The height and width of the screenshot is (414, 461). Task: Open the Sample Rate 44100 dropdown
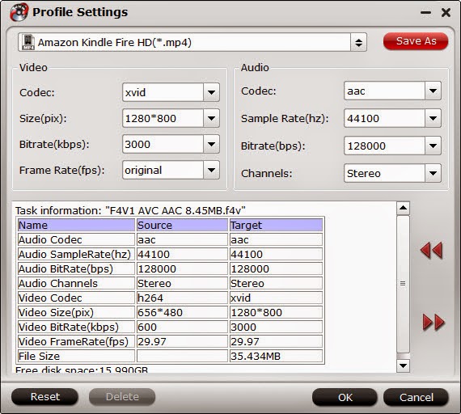click(x=433, y=118)
